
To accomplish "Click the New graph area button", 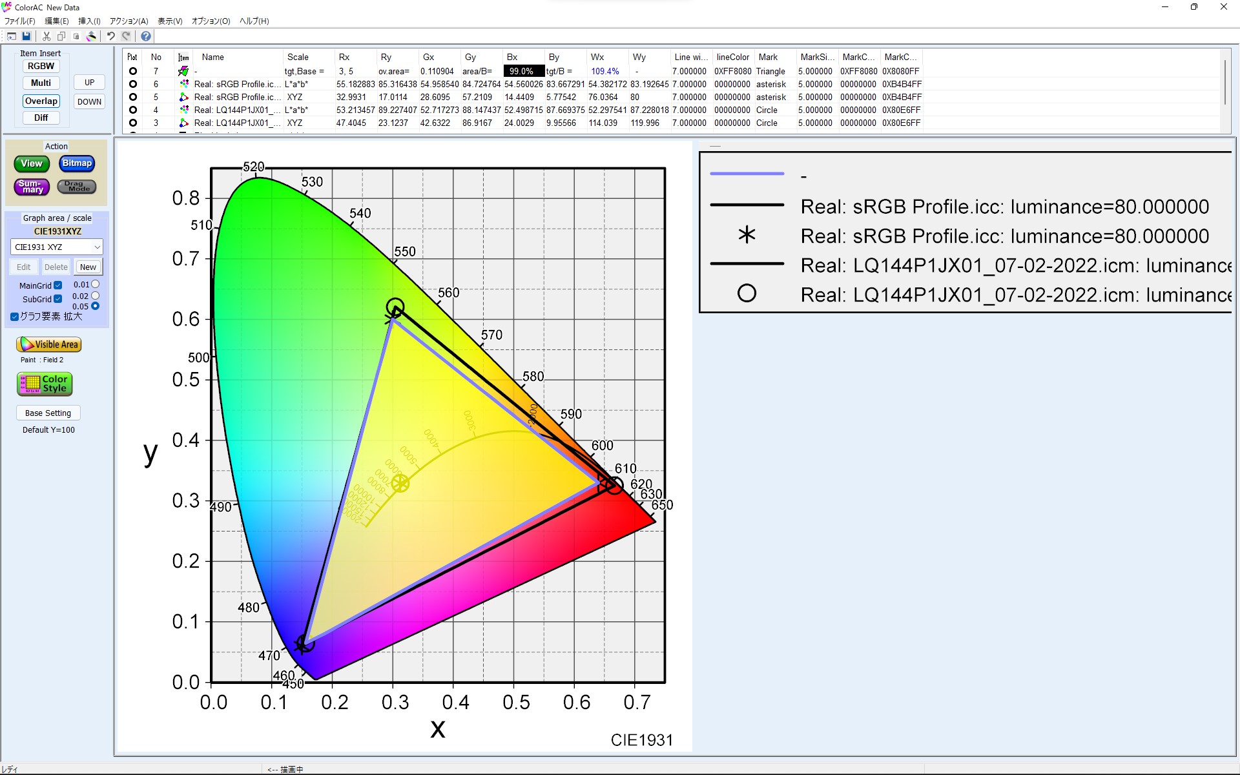I will tap(88, 267).
